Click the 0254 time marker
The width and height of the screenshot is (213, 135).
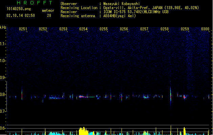(83, 29)
